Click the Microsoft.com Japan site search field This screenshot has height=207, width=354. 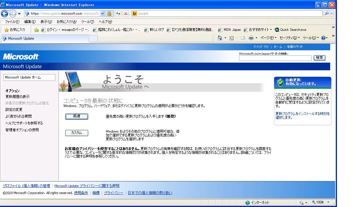(275, 58)
